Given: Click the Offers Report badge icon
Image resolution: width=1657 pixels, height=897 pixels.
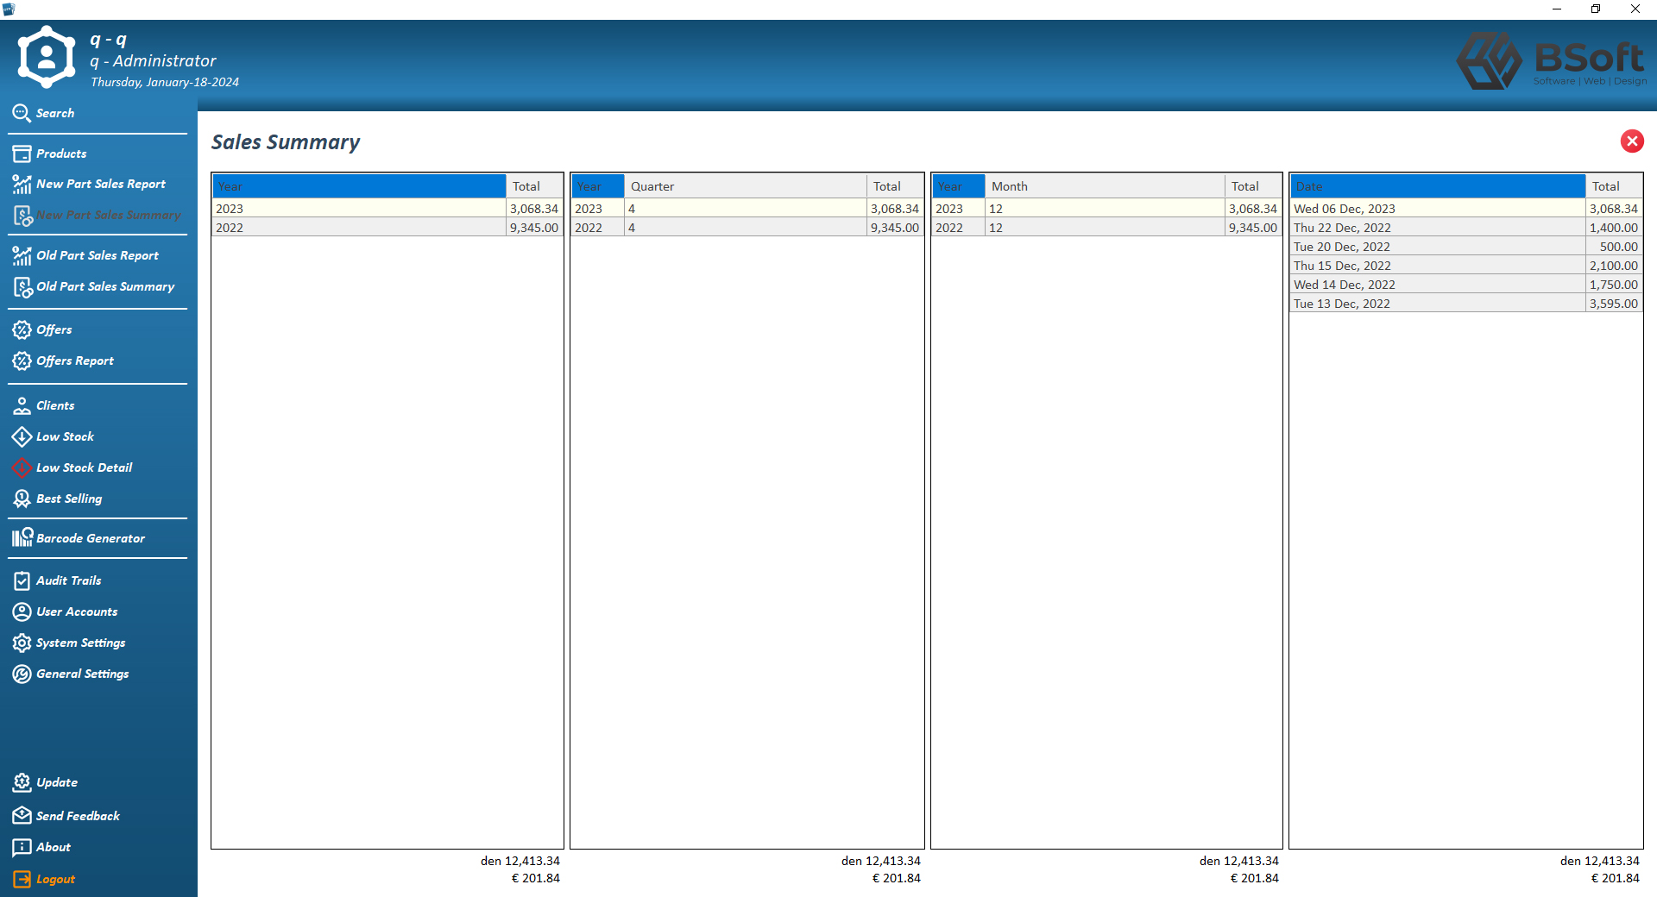Looking at the screenshot, I should click(22, 361).
